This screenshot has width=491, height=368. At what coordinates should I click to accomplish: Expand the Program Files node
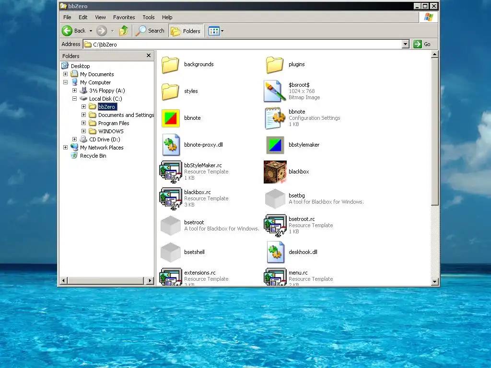(x=83, y=123)
